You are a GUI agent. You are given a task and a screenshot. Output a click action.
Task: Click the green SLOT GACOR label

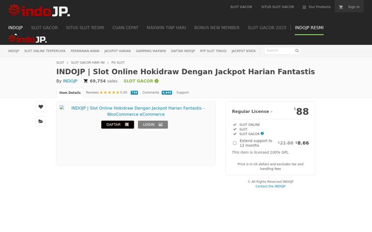pos(138,81)
